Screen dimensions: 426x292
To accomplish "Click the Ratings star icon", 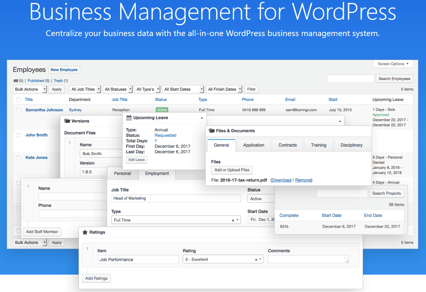I will pyautogui.click(x=85, y=232).
